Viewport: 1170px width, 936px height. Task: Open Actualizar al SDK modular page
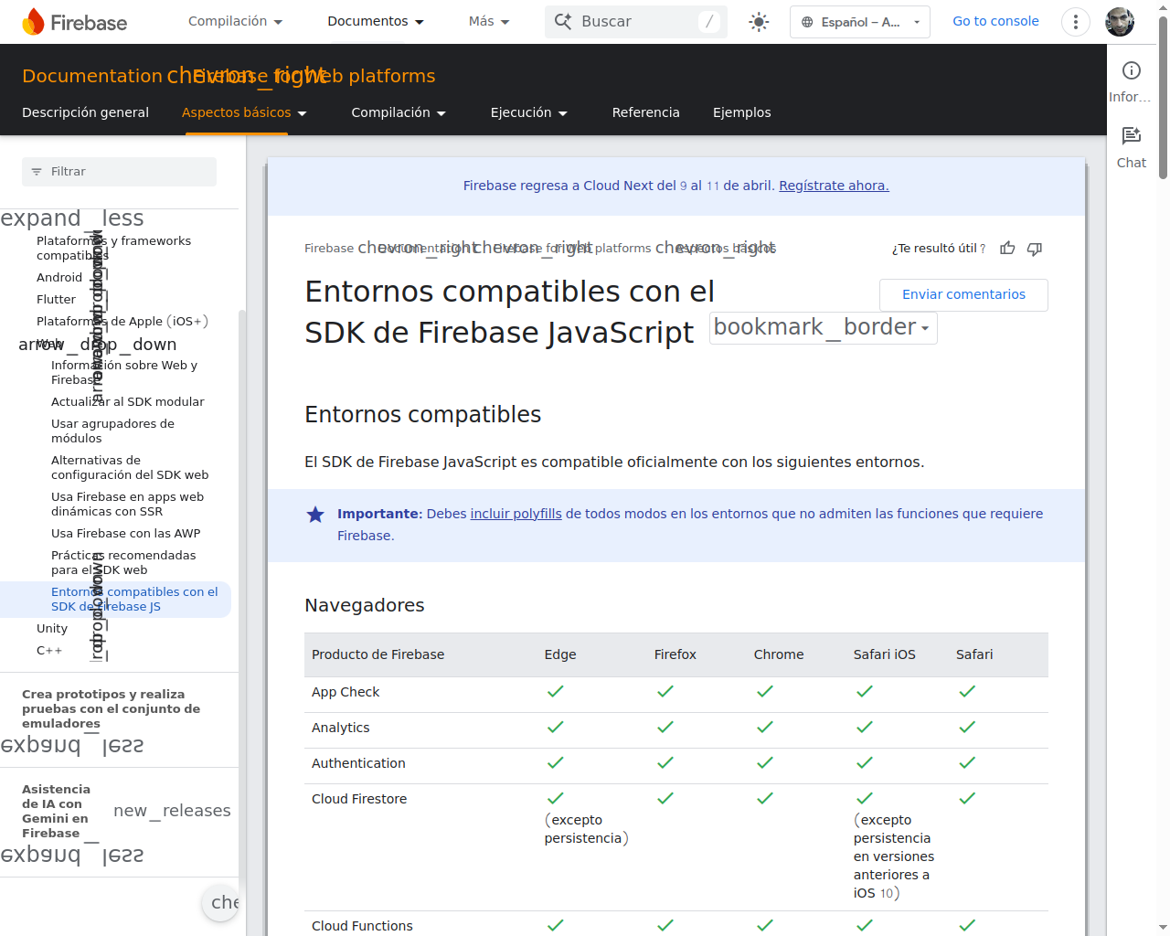click(x=127, y=402)
